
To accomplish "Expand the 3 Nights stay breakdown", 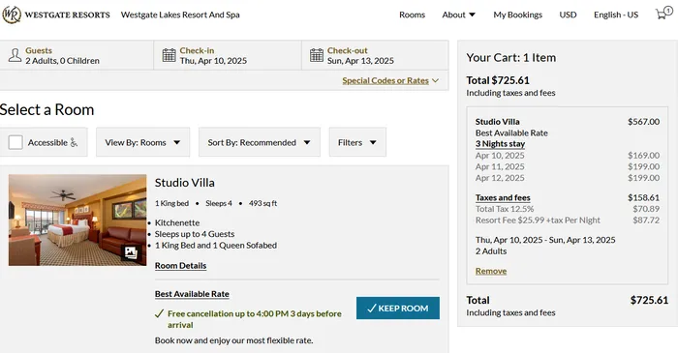I will pos(500,144).
